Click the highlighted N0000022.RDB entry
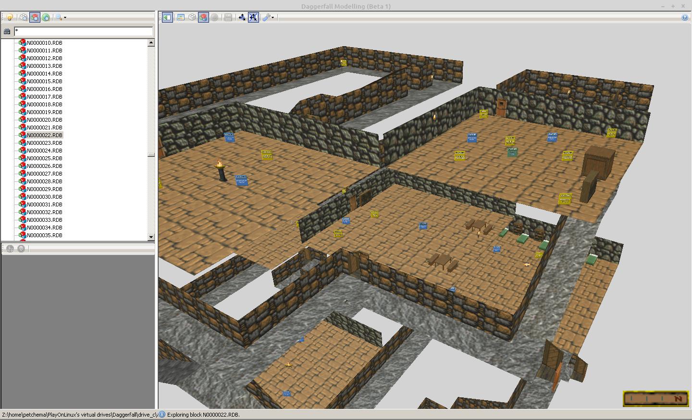Viewport: 692px width, 420px height. 44,135
